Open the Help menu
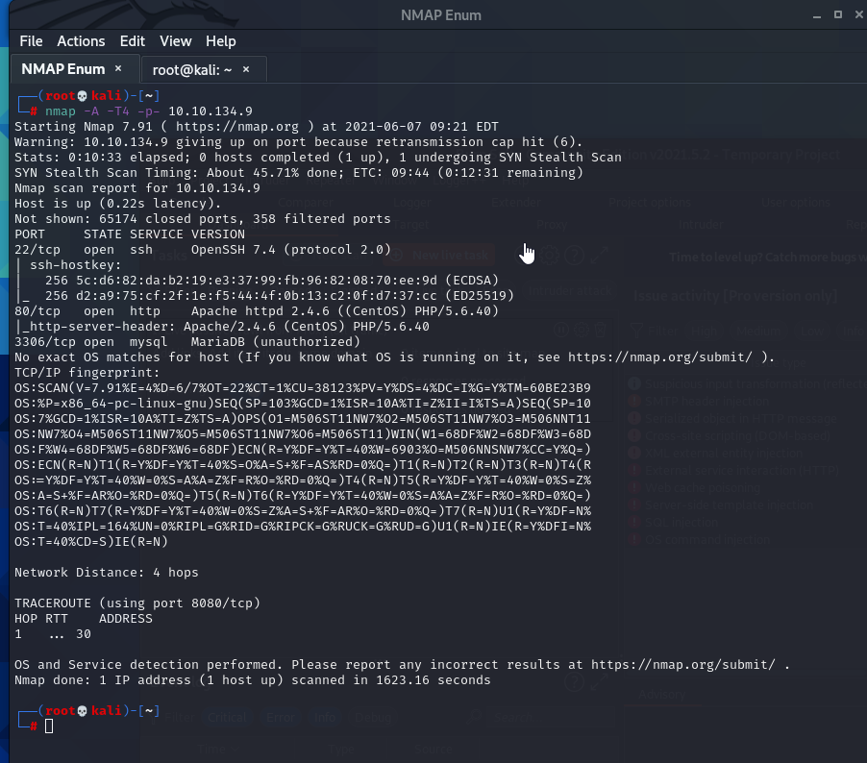Viewport: 867px width, 763px height. click(x=220, y=41)
